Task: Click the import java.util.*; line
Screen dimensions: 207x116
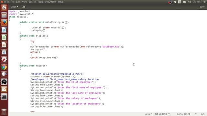Action: [21, 14]
